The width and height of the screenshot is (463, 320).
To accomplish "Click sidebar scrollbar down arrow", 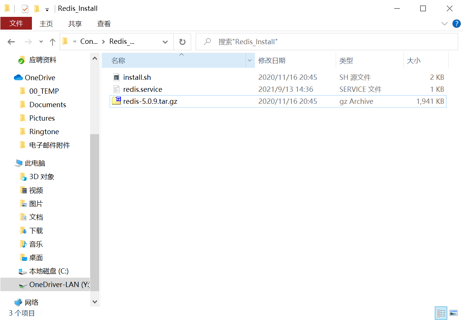I will tap(95, 301).
